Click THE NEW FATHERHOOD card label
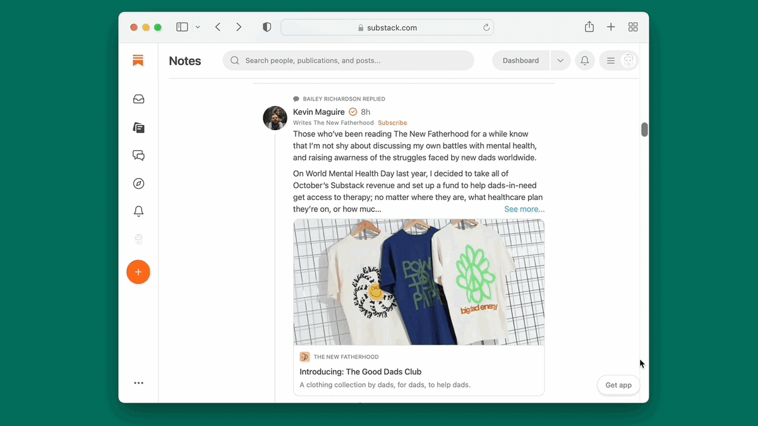The width and height of the screenshot is (758, 426). click(x=346, y=357)
